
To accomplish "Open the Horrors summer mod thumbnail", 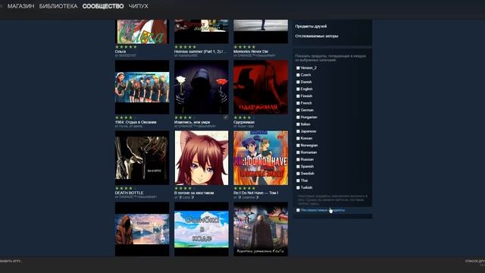I will [202, 32].
